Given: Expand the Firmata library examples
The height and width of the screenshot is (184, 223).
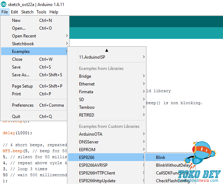Looking at the screenshot, I should [x=107, y=91].
